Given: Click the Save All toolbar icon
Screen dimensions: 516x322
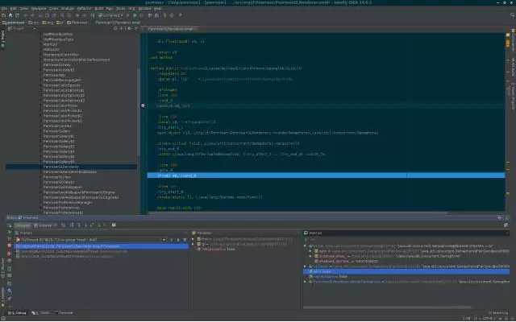Looking at the screenshot, I should point(10,15).
